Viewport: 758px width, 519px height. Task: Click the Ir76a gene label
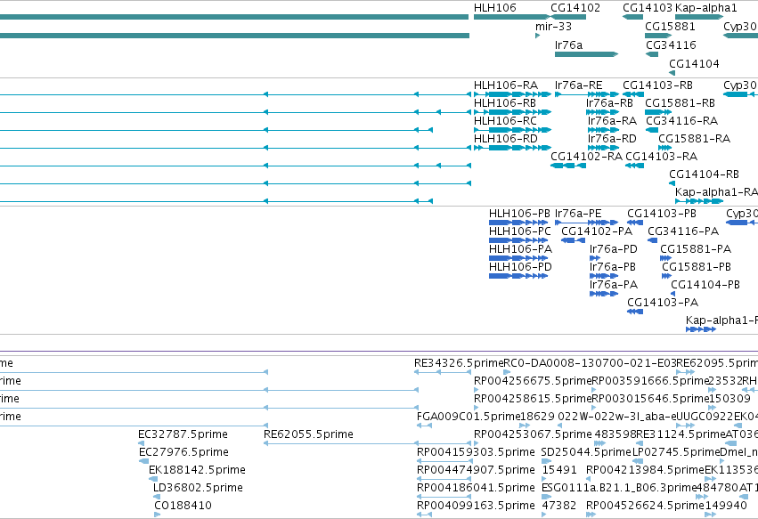(x=568, y=45)
